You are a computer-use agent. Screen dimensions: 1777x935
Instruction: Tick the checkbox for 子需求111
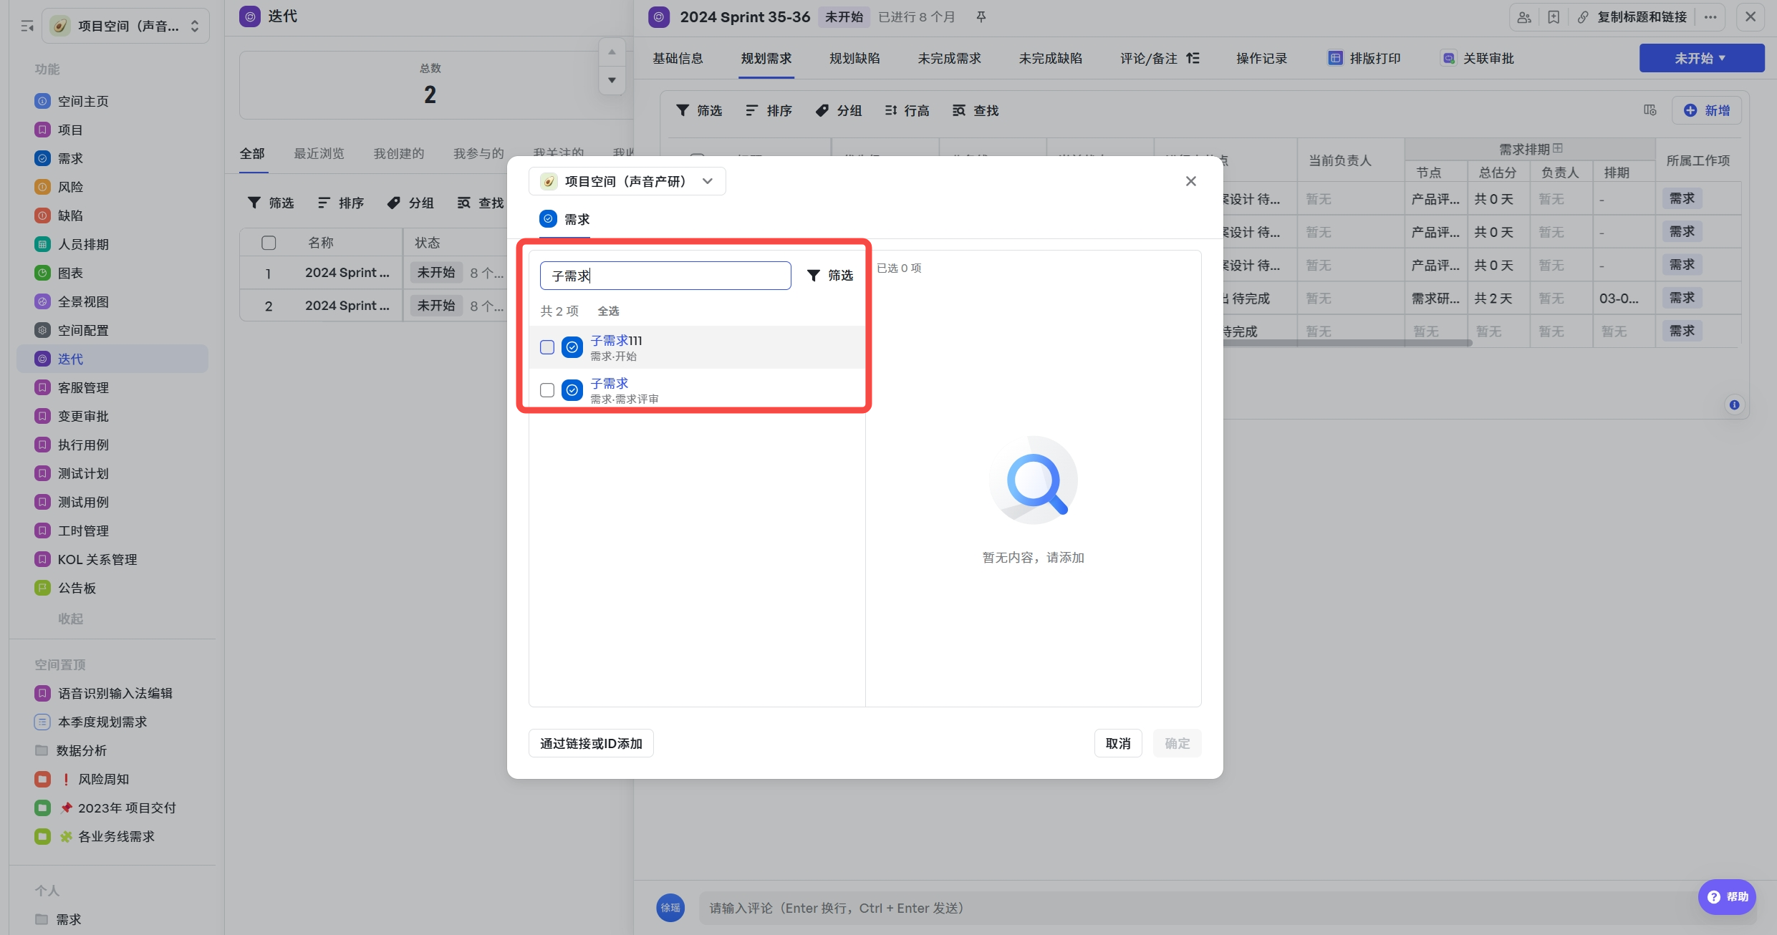(547, 347)
